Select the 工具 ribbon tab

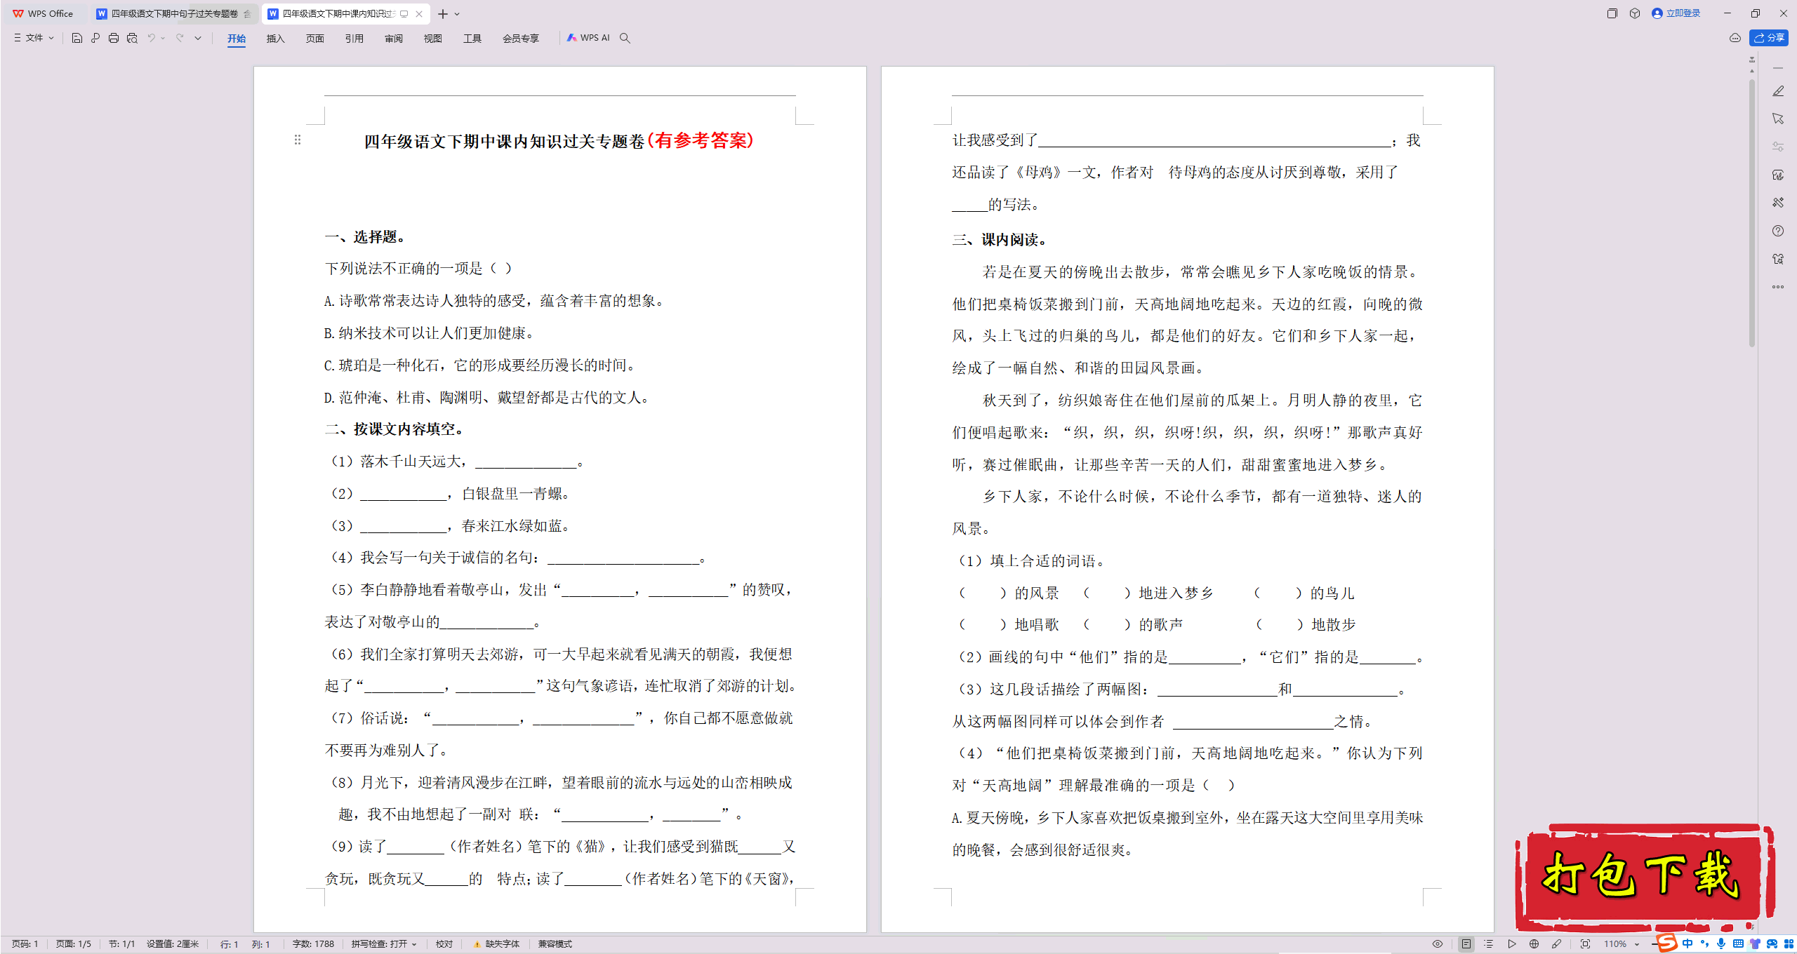point(472,39)
